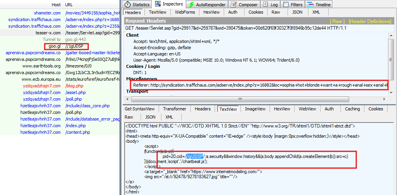397x195 pixels.
Task: Open the request Auth tab
Action: [232, 12]
